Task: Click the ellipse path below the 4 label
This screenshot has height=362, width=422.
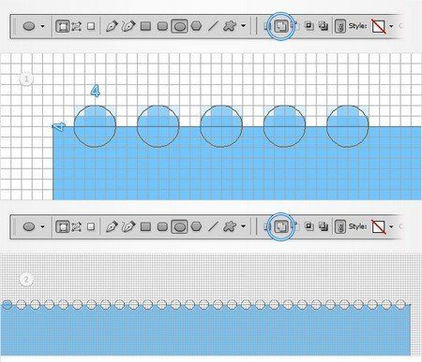Action: (x=95, y=126)
